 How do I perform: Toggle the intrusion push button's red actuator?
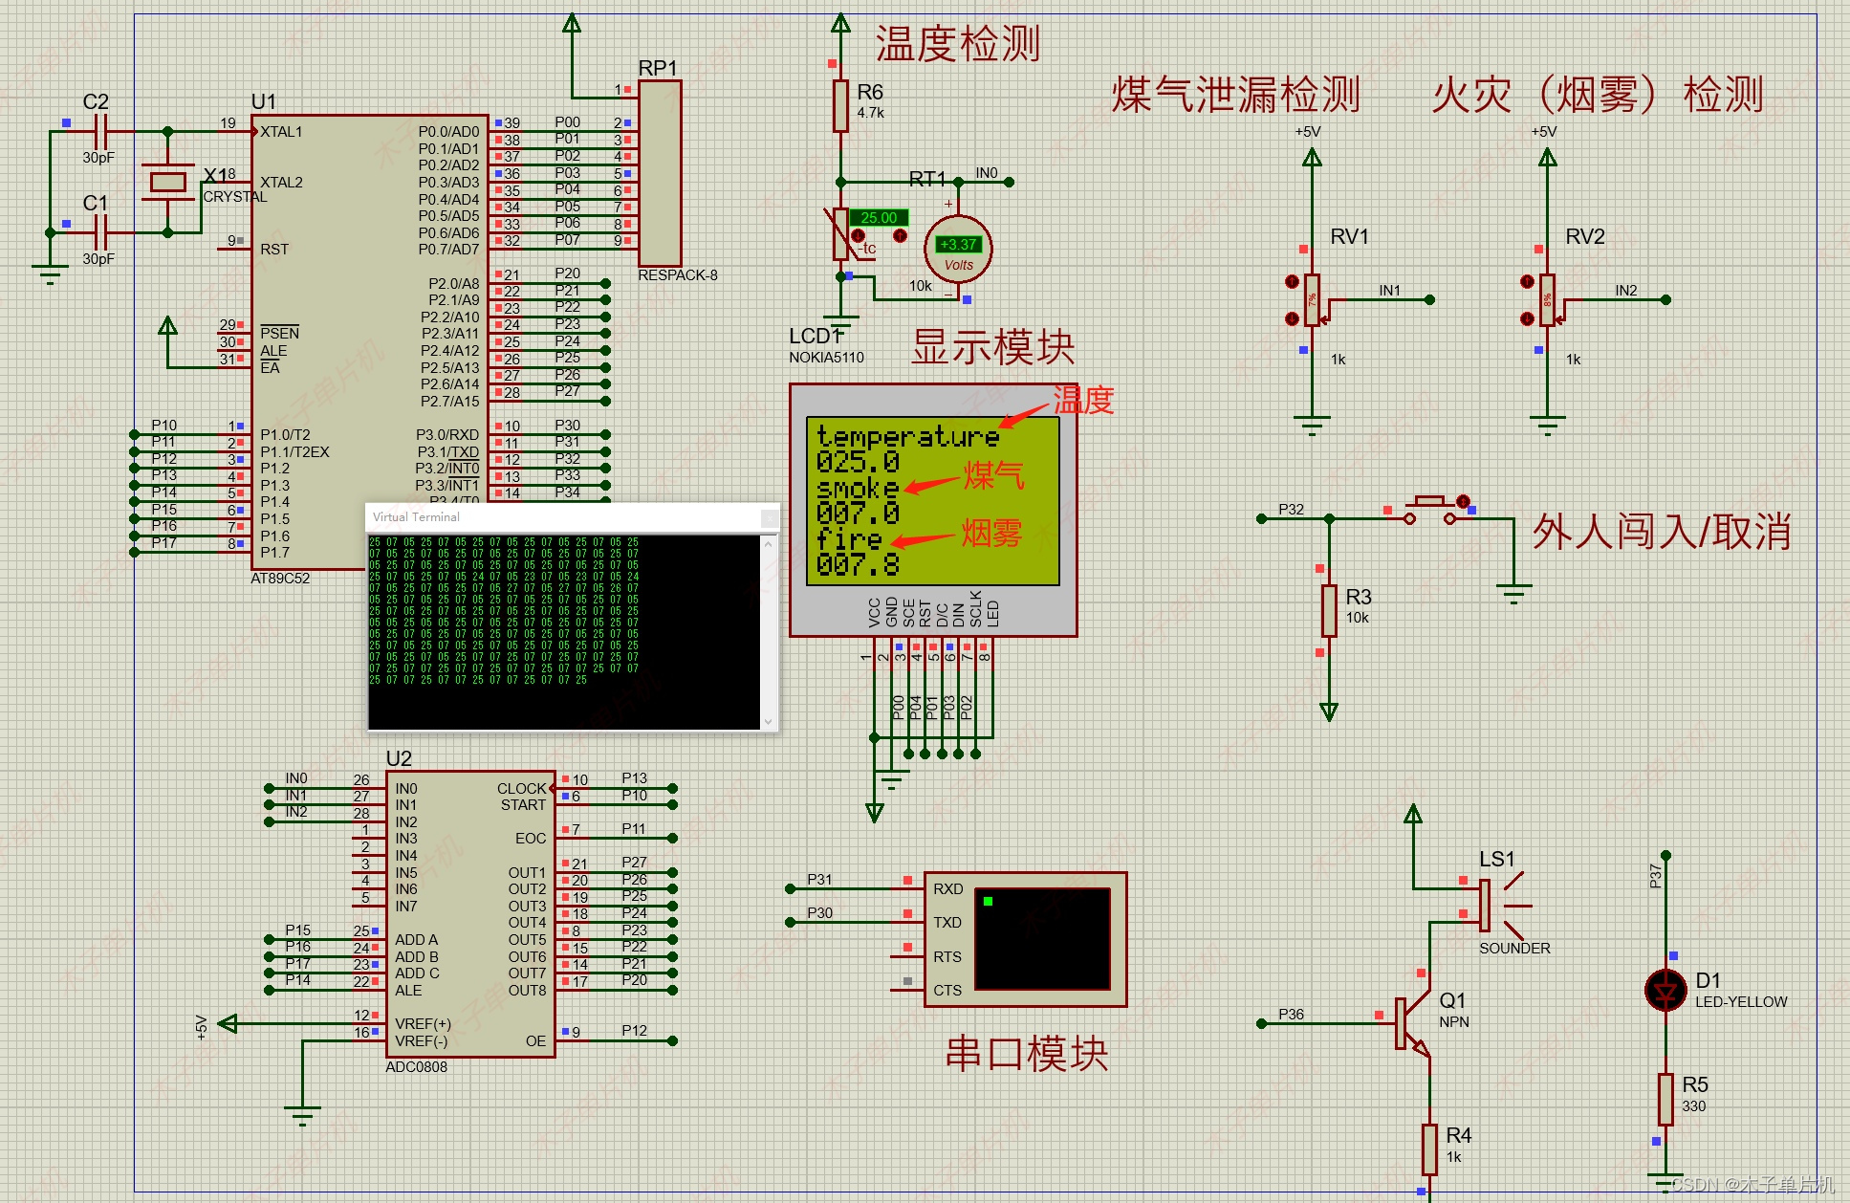point(1463,501)
